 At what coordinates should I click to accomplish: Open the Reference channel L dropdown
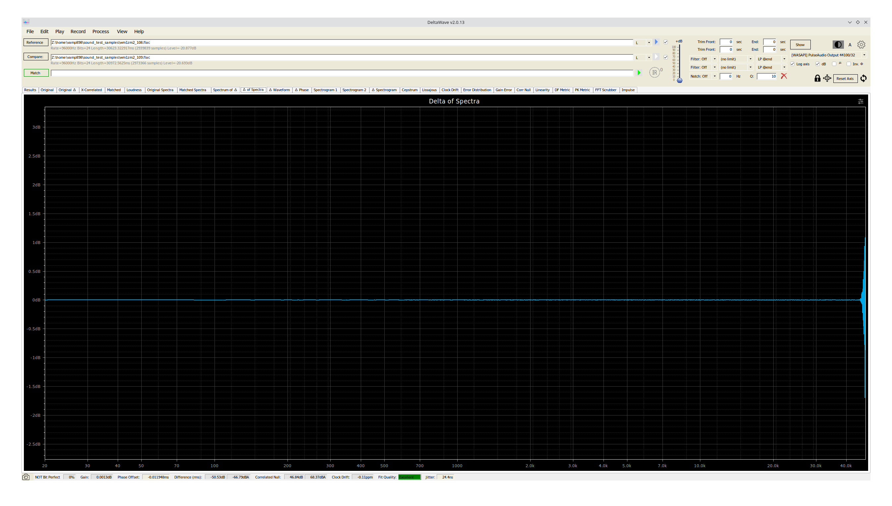click(649, 43)
